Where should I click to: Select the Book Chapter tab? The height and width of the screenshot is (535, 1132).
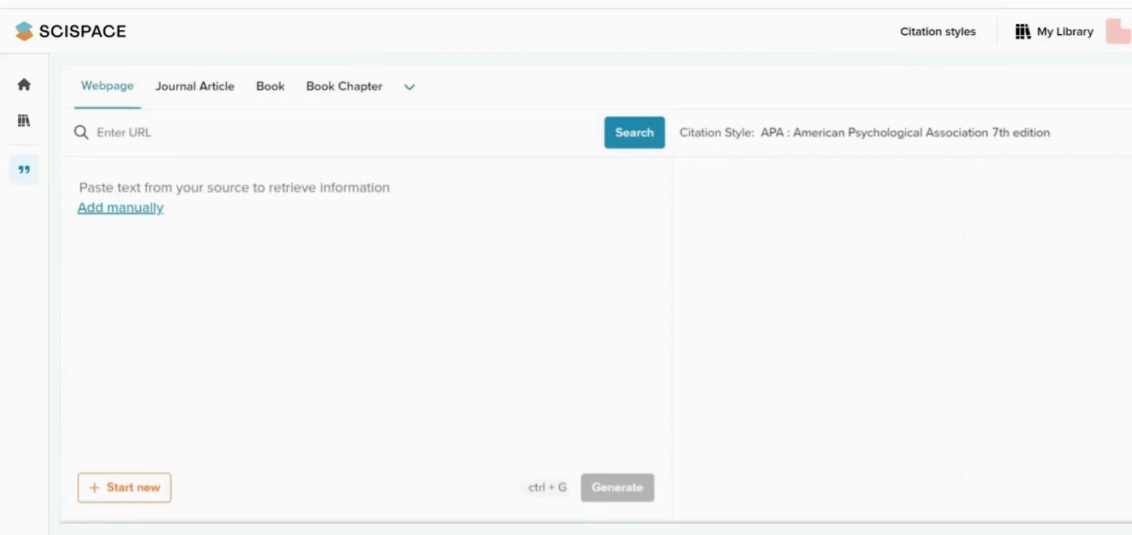point(344,86)
